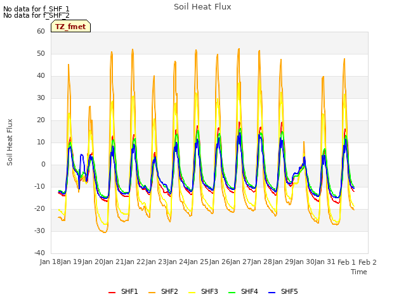Click the -30 y-axis tick label
Viewport: 406px width, 304px height.
(40, 231)
